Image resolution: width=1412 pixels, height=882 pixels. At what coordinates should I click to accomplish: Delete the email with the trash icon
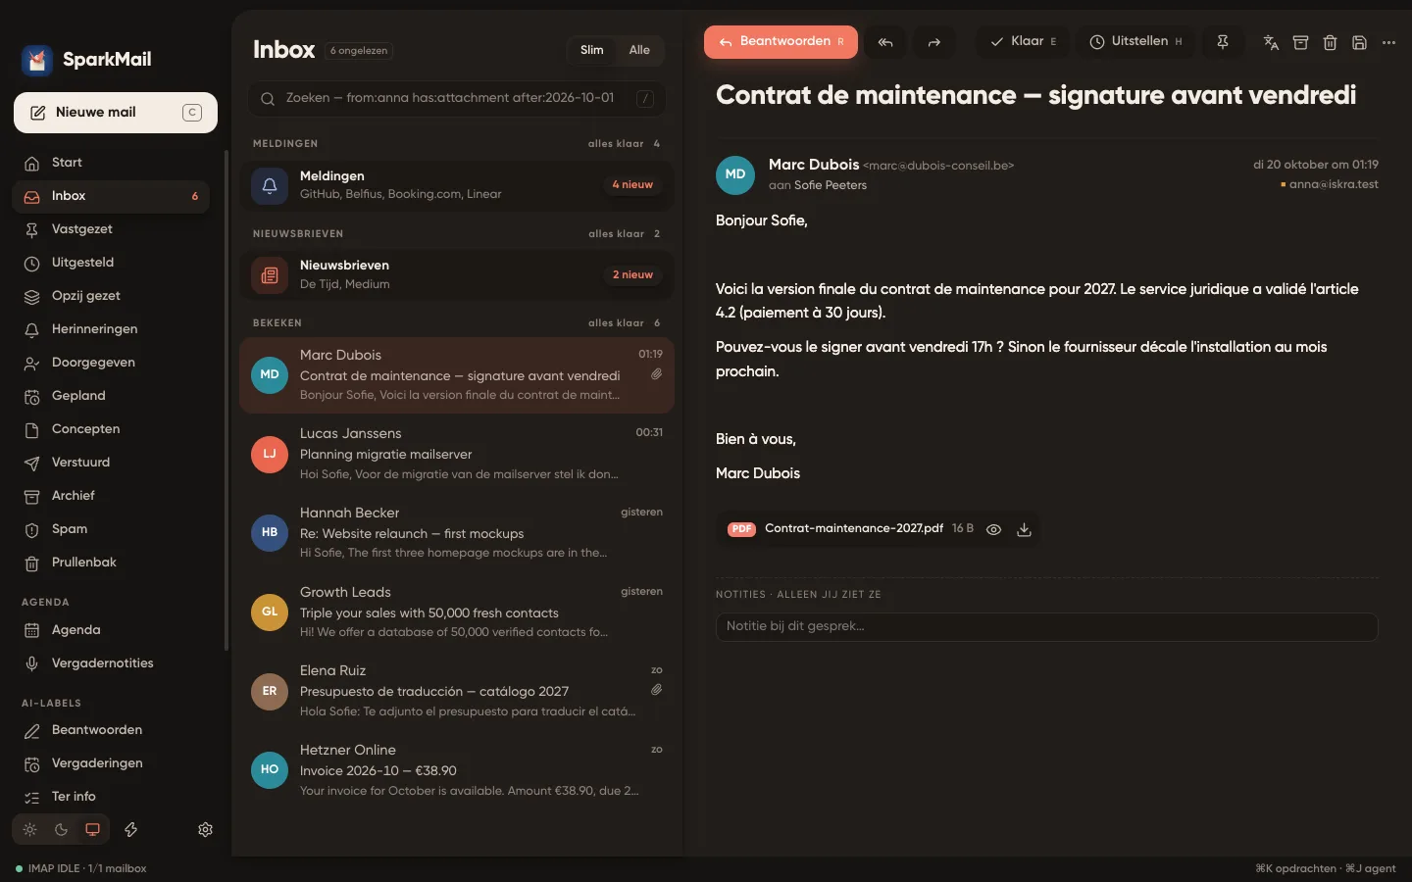tap(1330, 42)
